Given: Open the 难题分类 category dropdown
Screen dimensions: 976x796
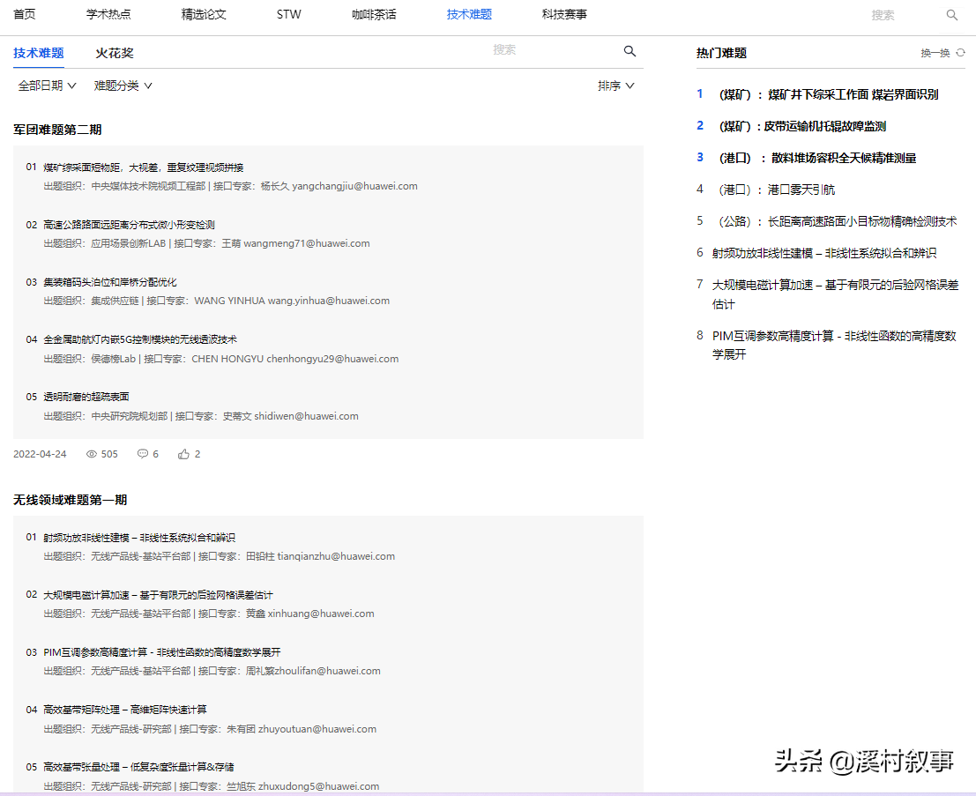Looking at the screenshot, I should pyautogui.click(x=123, y=86).
